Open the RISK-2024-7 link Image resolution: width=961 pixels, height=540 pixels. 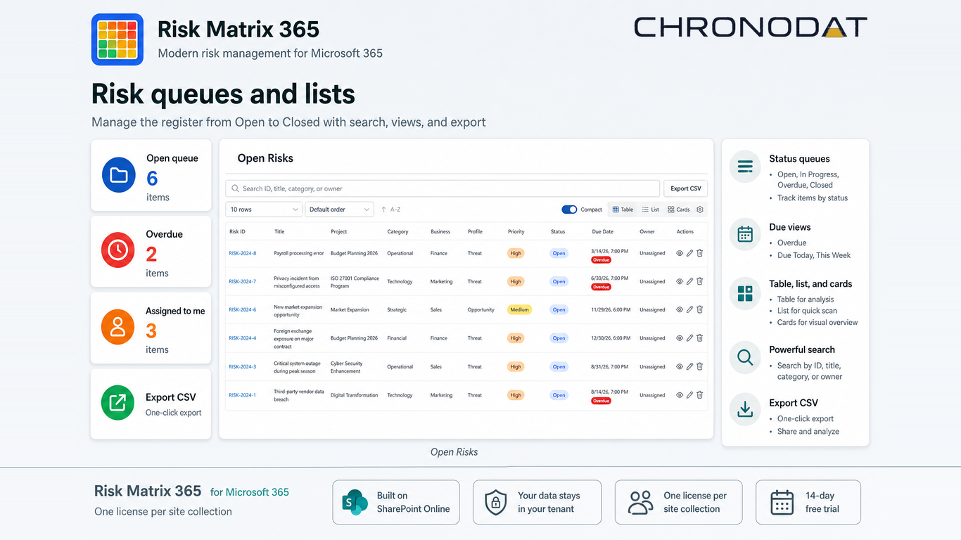(243, 281)
